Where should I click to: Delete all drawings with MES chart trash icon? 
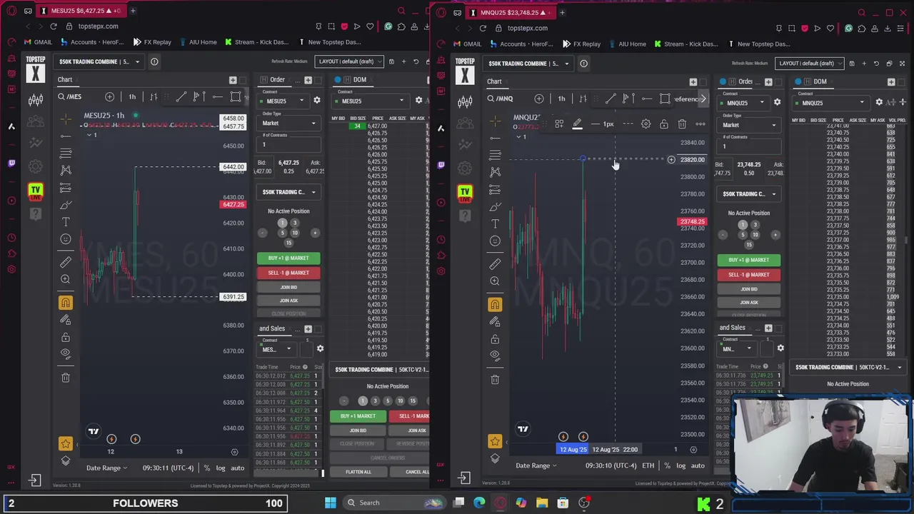click(66, 377)
